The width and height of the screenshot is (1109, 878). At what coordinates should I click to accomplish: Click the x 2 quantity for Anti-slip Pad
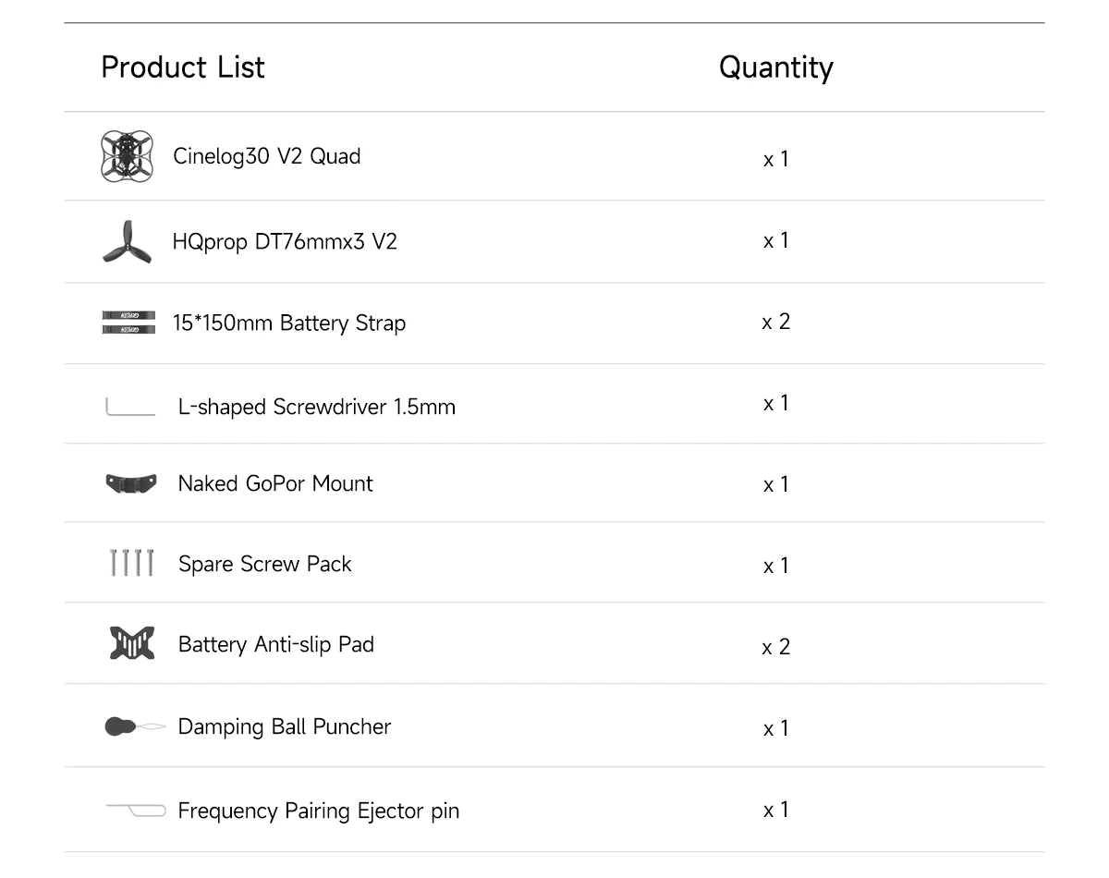coord(775,647)
